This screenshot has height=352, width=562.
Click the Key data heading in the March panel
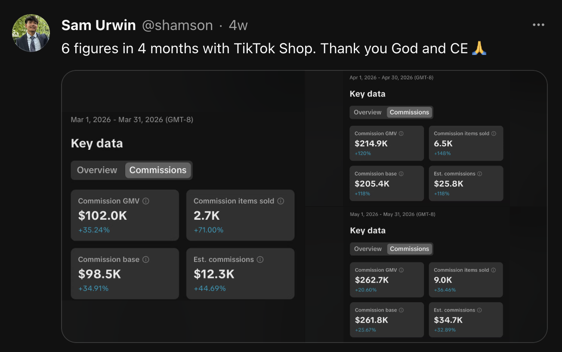tap(97, 143)
